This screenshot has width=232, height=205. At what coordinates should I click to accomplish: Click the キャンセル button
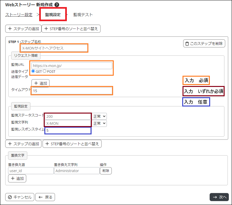coord(20,197)
